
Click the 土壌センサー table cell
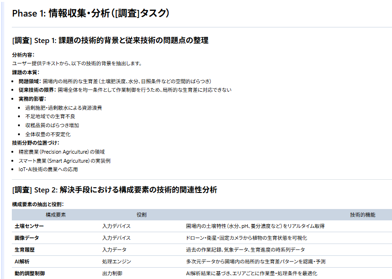click(29, 226)
